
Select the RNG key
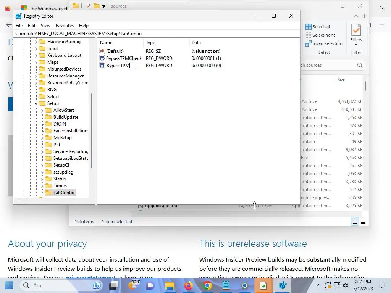pos(52,89)
